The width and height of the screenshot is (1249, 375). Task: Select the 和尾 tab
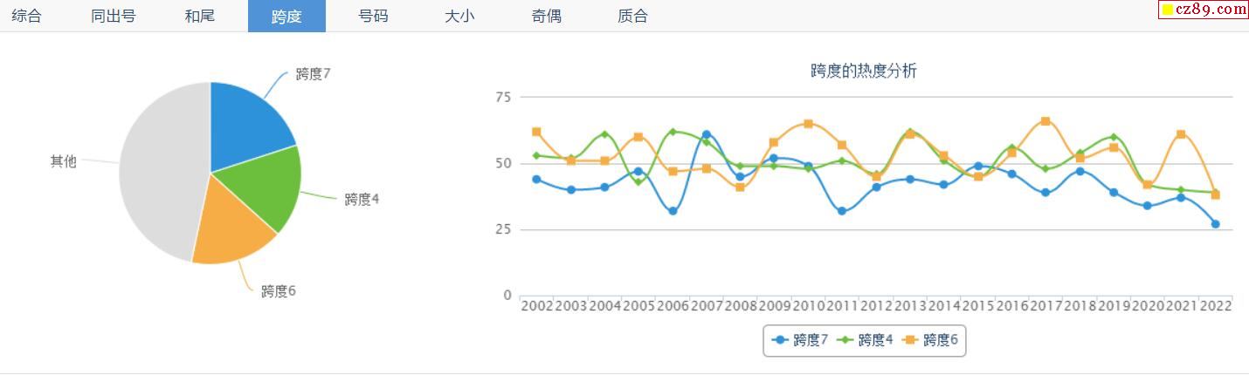click(200, 16)
